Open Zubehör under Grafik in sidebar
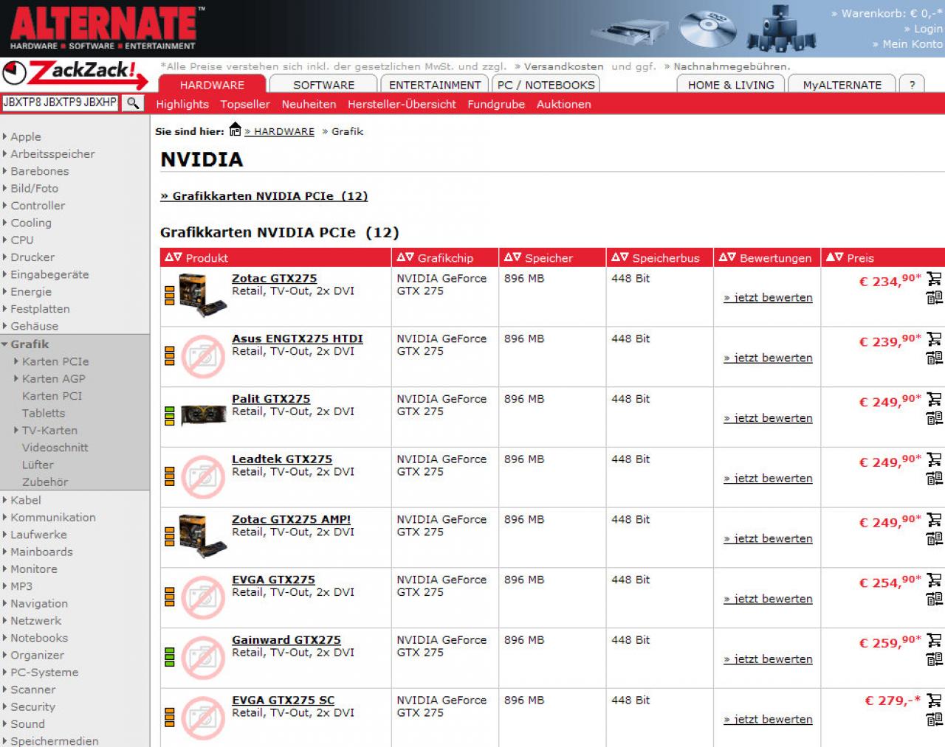 pos(45,482)
